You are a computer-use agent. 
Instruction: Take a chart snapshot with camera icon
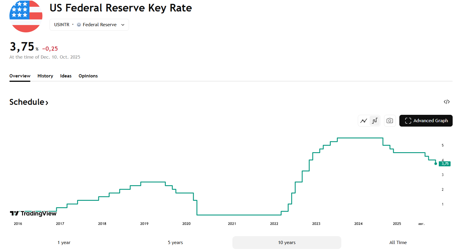pyautogui.click(x=390, y=121)
